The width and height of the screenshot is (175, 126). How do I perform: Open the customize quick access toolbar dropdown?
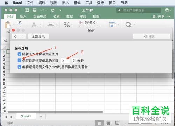[x=60, y=10]
